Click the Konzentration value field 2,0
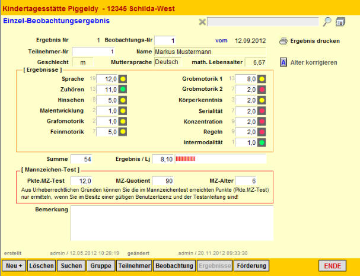Image resolution: width=360 pixels, height=276 pixels. 246,122
